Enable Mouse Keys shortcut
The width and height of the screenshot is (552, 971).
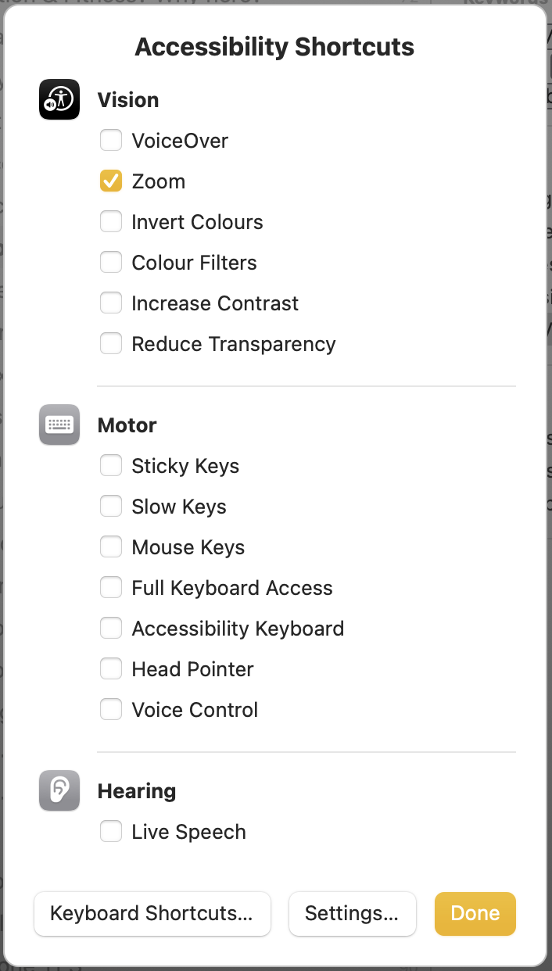pyautogui.click(x=111, y=547)
